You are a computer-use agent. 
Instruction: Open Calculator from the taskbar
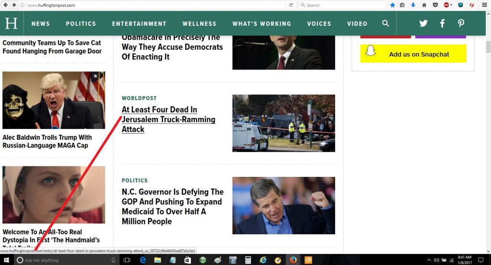(x=248, y=260)
